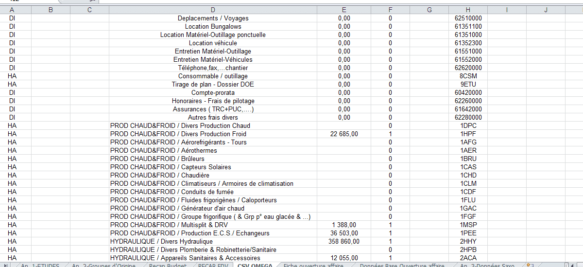Click 'Tirage de plan - Dossier DOE' cell
The image size is (583, 267).
click(x=213, y=84)
